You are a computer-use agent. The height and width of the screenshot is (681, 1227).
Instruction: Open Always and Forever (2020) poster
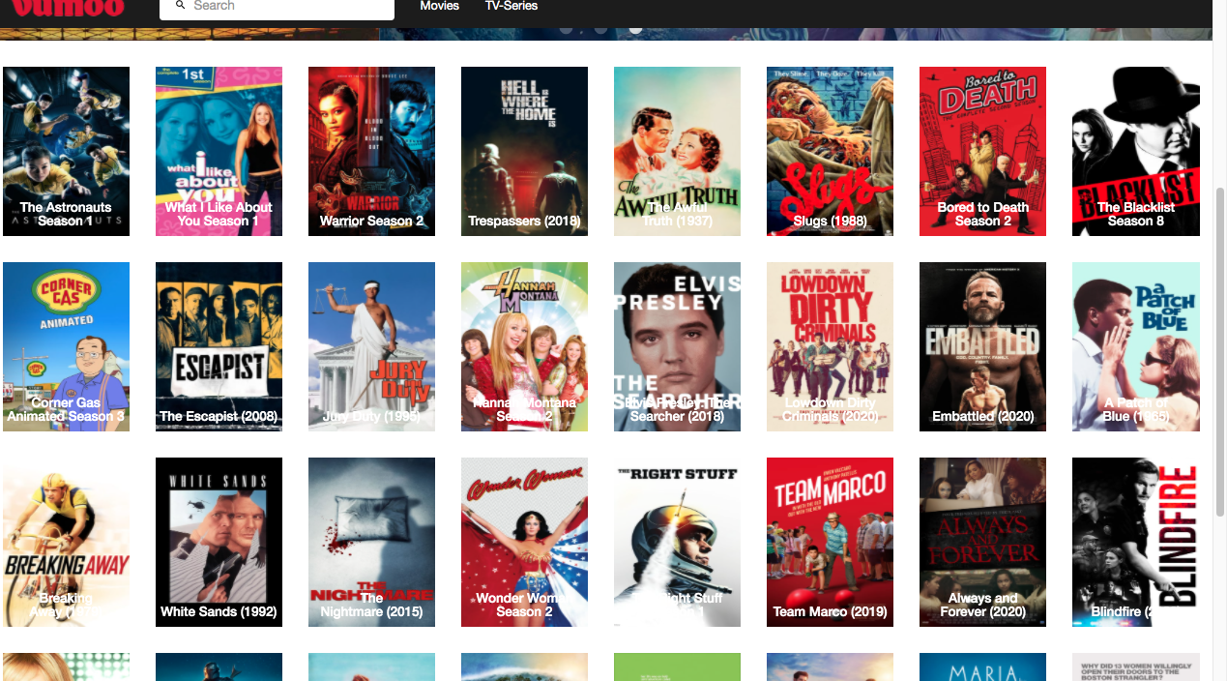(982, 542)
